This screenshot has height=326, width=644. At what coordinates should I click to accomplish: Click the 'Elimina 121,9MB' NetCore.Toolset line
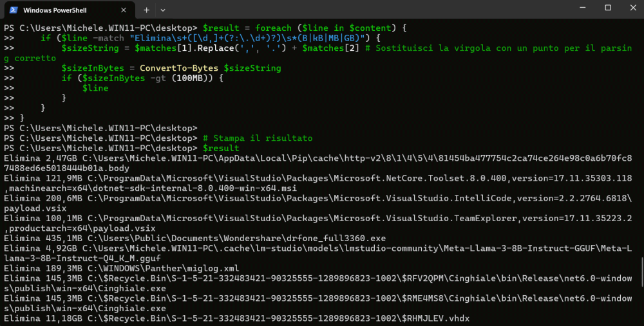[318, 183]
